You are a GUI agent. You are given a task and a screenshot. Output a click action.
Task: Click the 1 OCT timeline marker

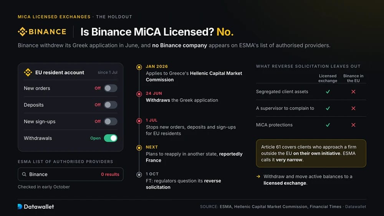[139, 175]
